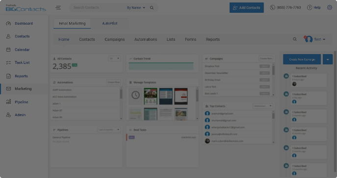Image resolution: width=337 pixels, height=178 pixels.
Task: Click Create New in Campaigns panel
Action: [x=266, y=59]
